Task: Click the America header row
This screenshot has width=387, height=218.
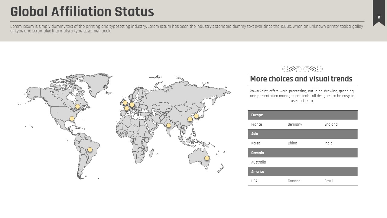Action: click(x=302, y=172)
